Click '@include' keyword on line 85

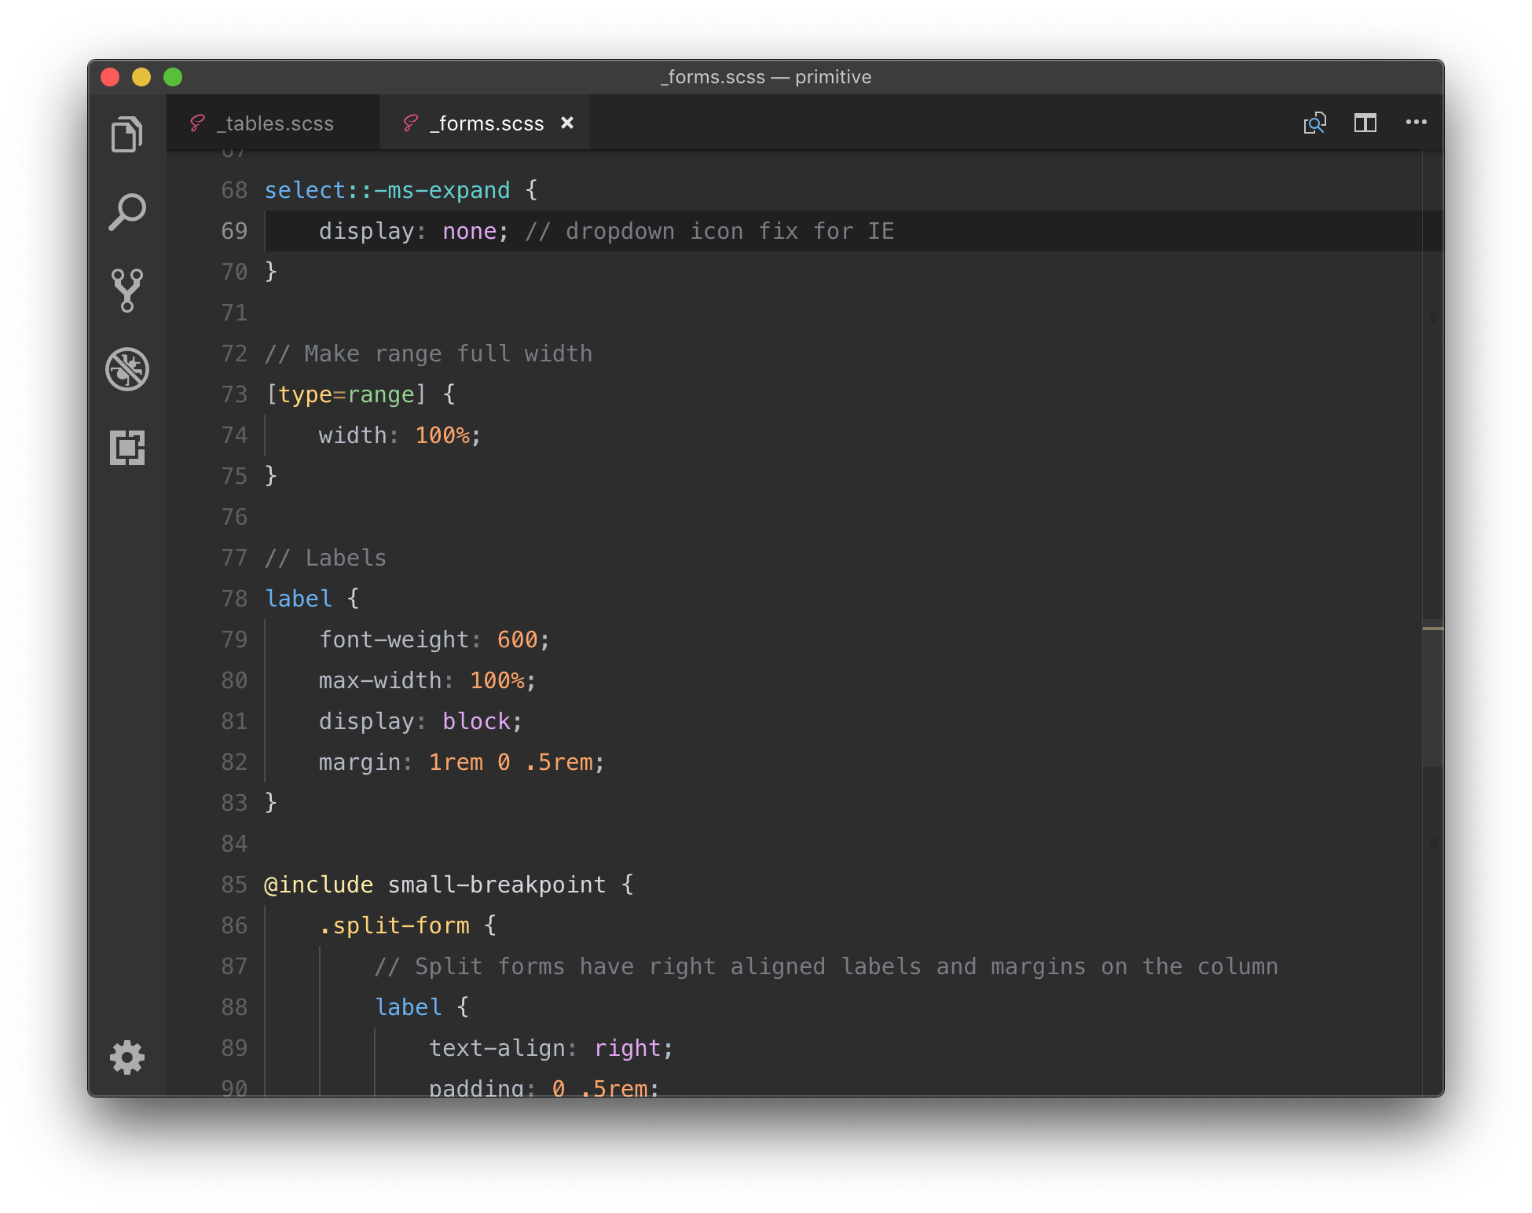318,885
